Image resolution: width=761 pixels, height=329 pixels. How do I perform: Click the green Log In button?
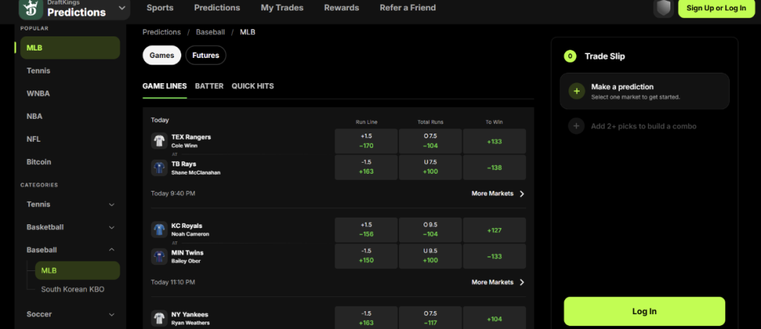pos(644,311)
